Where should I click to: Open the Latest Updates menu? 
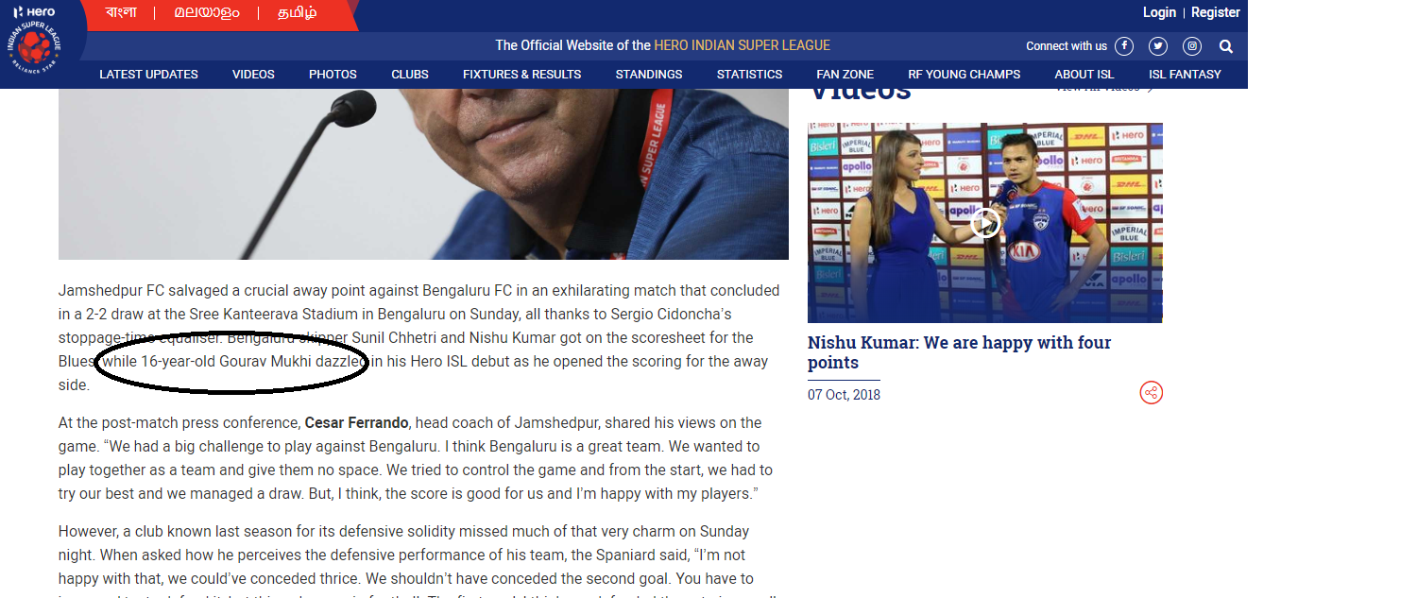[148, 75]
